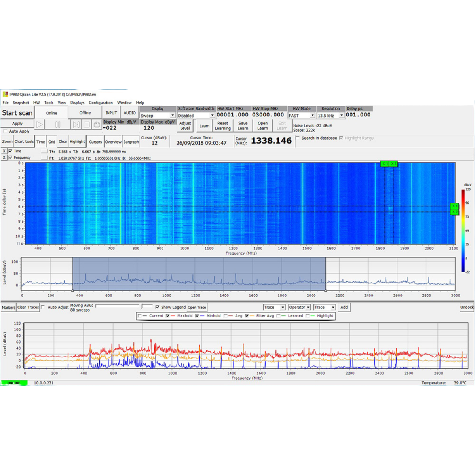The image size is (475, 475).
Task: Click the Chart tools button
Action: click(24, 142)
